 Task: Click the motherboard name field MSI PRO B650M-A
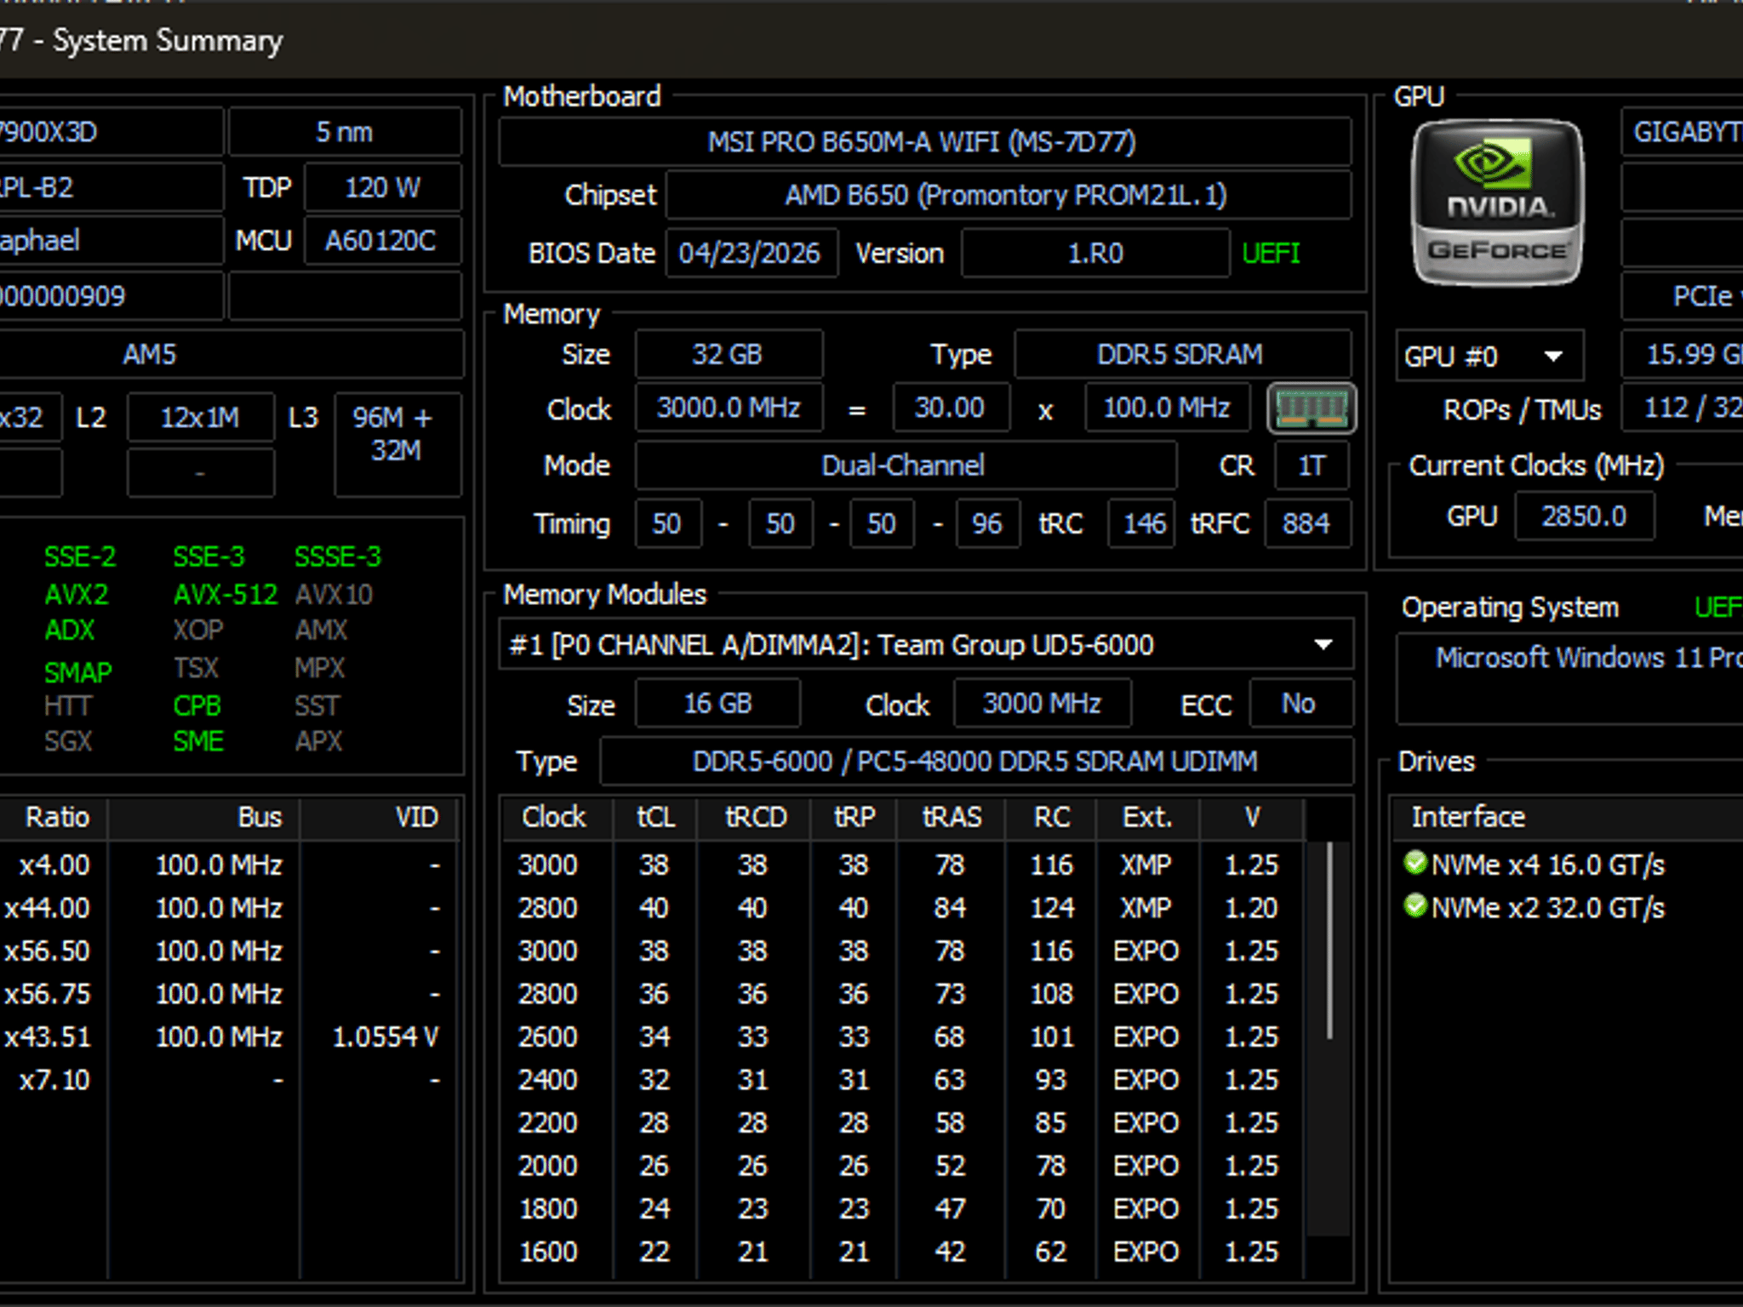[925, 142]
